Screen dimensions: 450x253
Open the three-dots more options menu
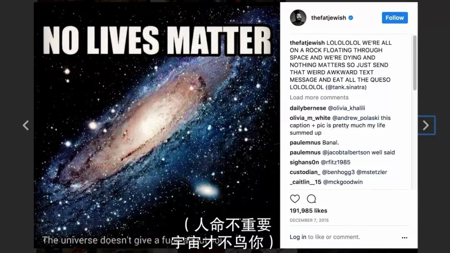[x=404, y=238]
